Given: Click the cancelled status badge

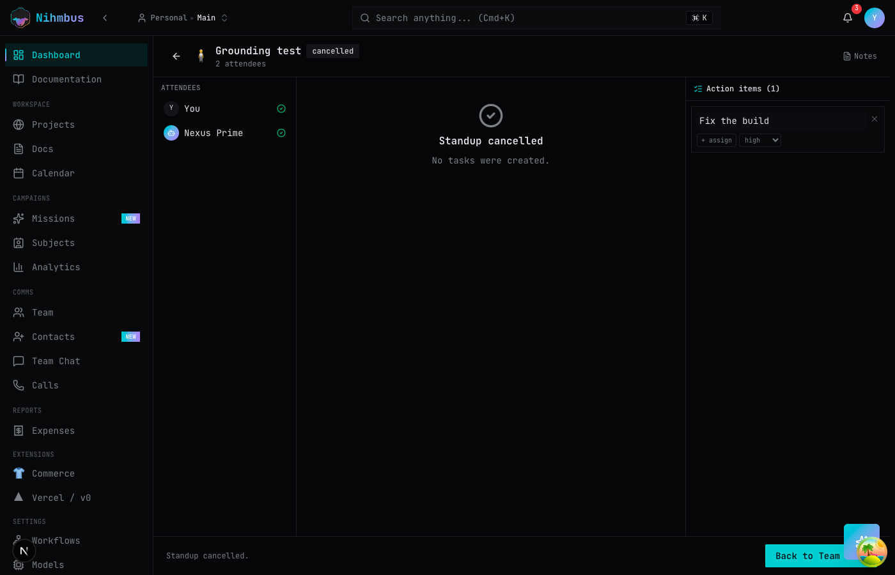Looking at the screenshot, I should (332, 51).
